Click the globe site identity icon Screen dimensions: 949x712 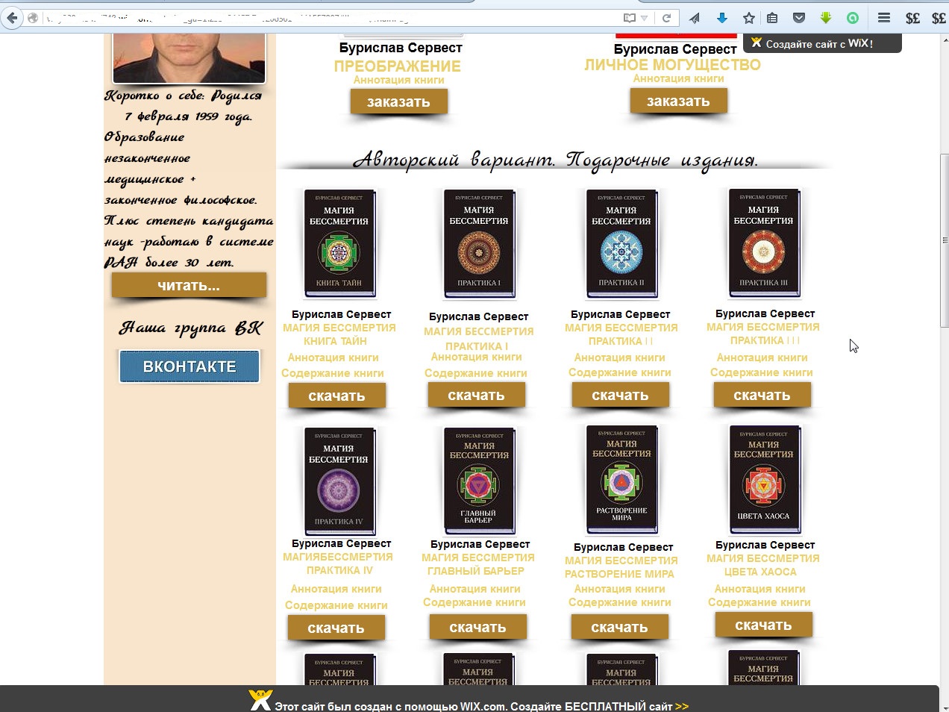tap(33, 18)
